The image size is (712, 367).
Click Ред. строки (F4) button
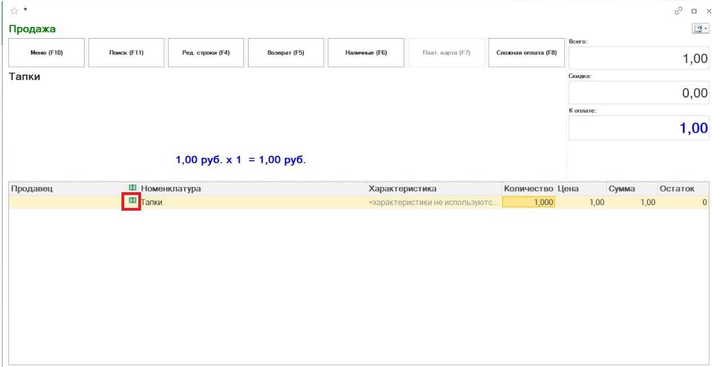point(206,53)
